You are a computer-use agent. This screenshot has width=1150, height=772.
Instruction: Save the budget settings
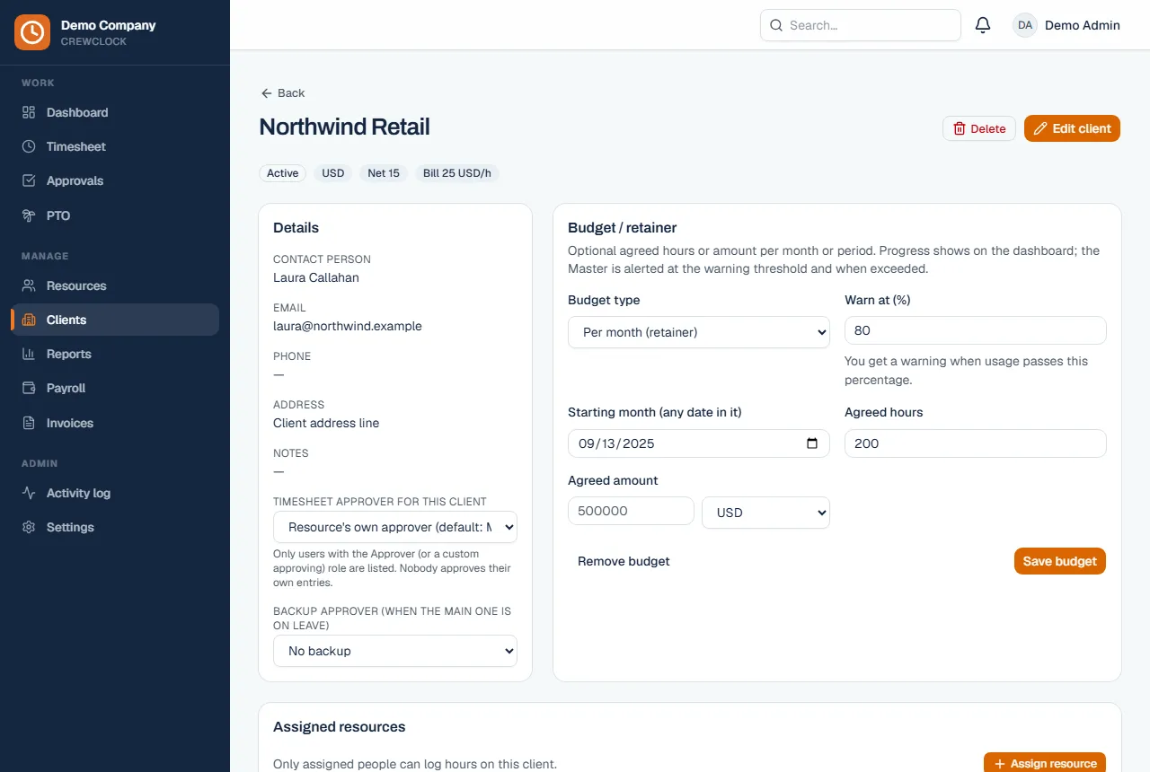point(1060,561)
